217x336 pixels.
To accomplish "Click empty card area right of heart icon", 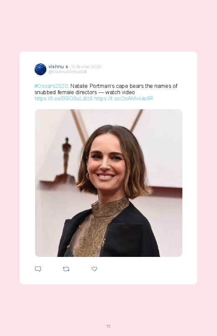I will 145,269.
